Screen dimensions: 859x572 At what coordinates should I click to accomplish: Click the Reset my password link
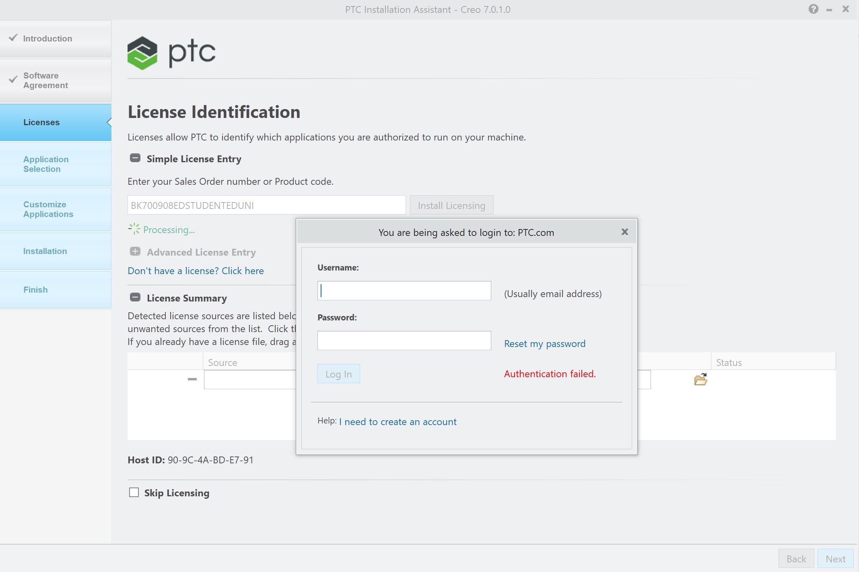[x=544, y=343]
